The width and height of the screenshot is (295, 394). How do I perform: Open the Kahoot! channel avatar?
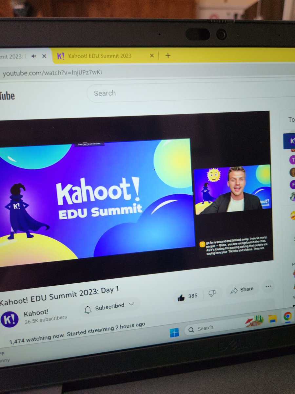[x=10, y=320]
